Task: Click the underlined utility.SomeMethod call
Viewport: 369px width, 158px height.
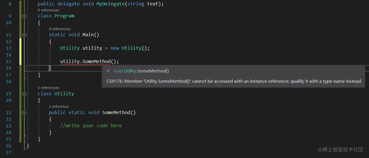Action: pos(85,61)
